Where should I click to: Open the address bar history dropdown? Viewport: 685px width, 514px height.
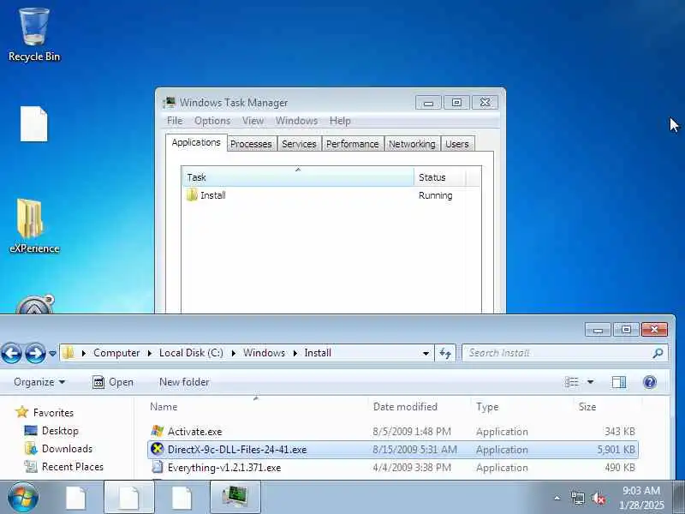(426, 353)
